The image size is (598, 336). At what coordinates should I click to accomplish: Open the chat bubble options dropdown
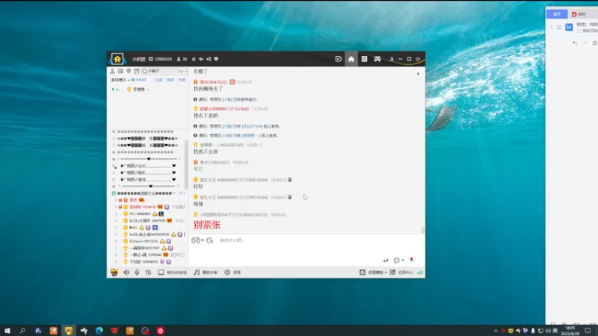coord(398,260)
